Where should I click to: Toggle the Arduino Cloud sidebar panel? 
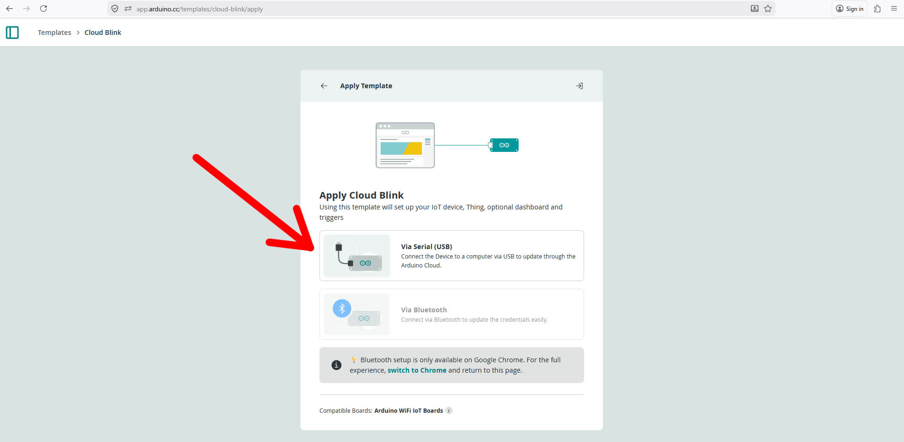(12, 33)
